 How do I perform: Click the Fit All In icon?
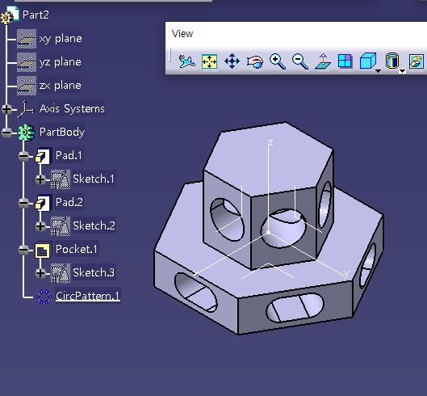click(x=209, y=61)
